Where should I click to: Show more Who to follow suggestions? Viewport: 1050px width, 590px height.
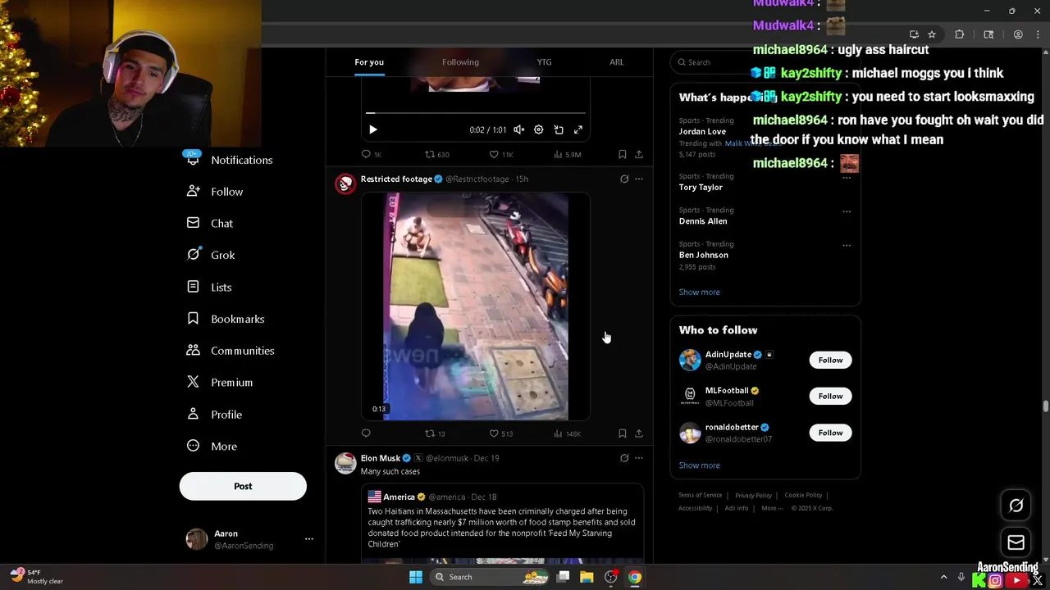click(699, 465)
